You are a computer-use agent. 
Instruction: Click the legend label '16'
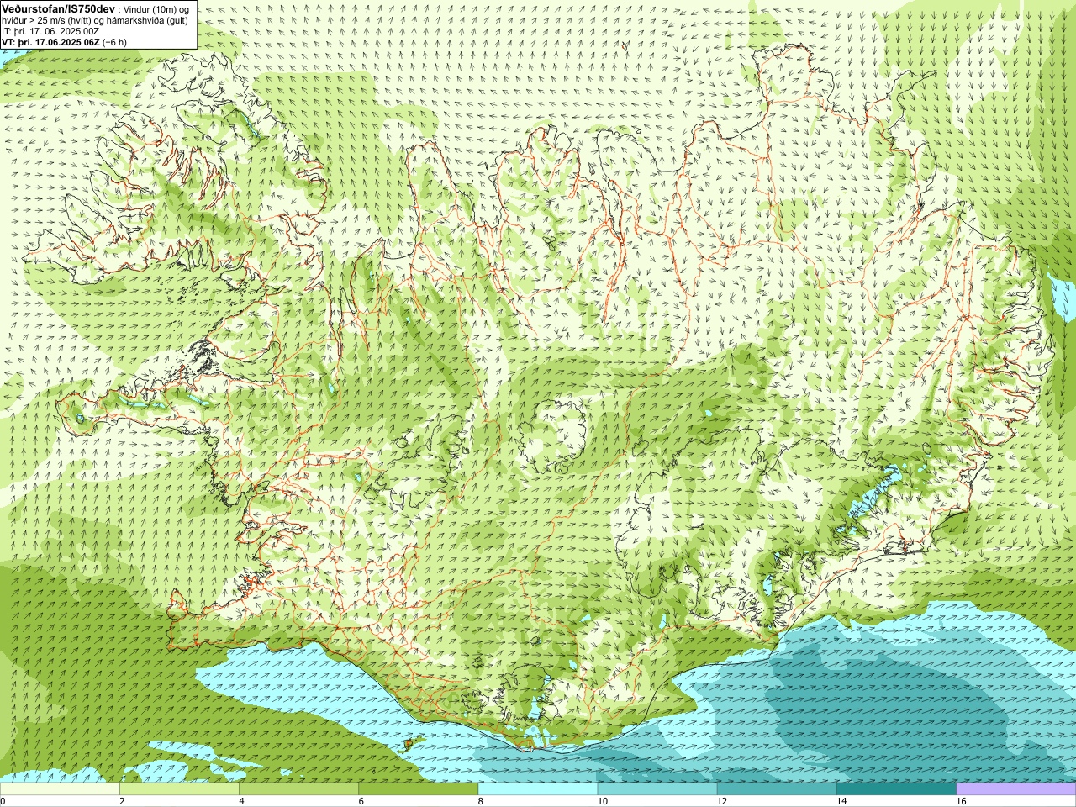tap(961, 801)
